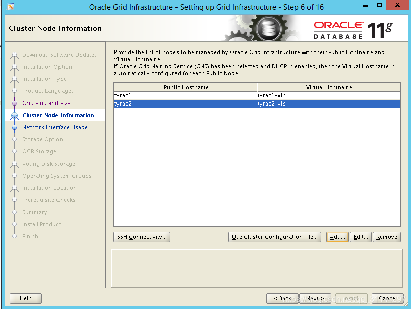Click the OCR Storage step
The width and height of the screenshot is (411, 309).
39,151
